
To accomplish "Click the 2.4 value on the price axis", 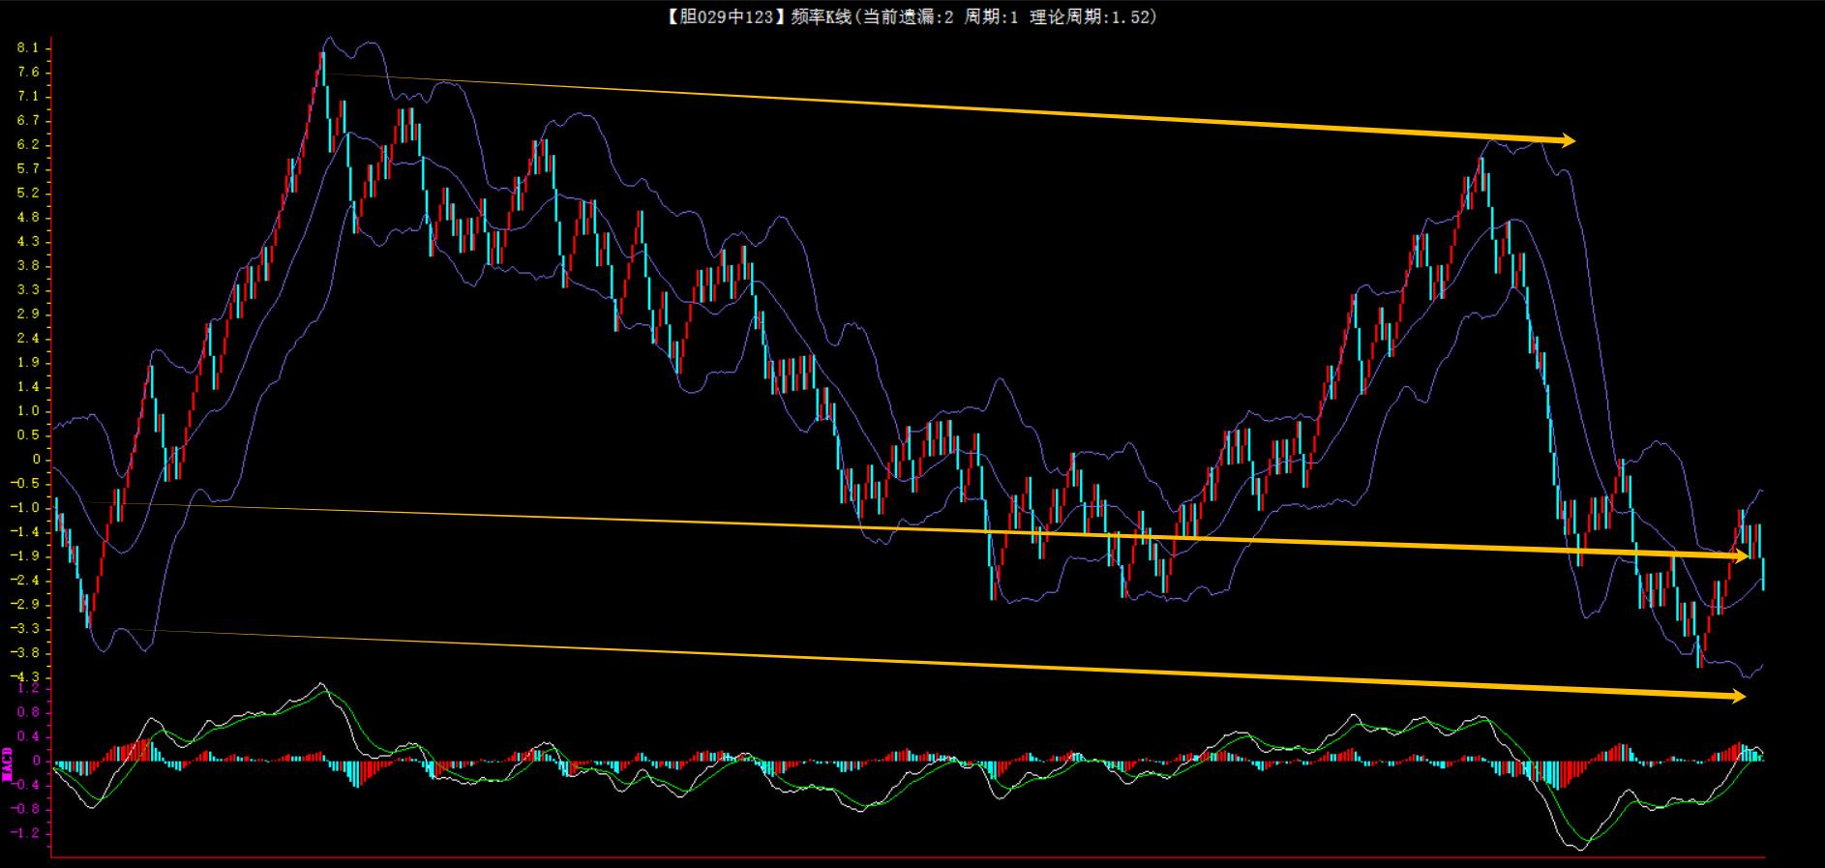I will pos(28,338).
